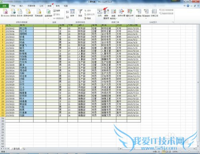Click the Reapply (重新应用) filter button

pos(89,14)
